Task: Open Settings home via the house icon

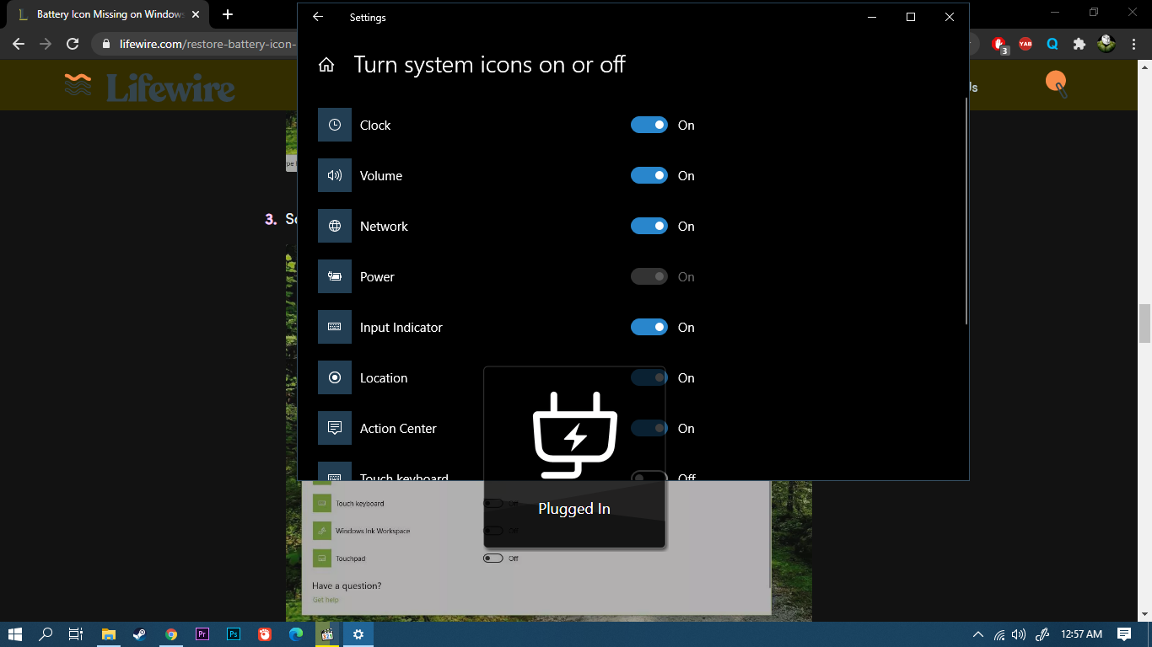Action: click(326, 65)
